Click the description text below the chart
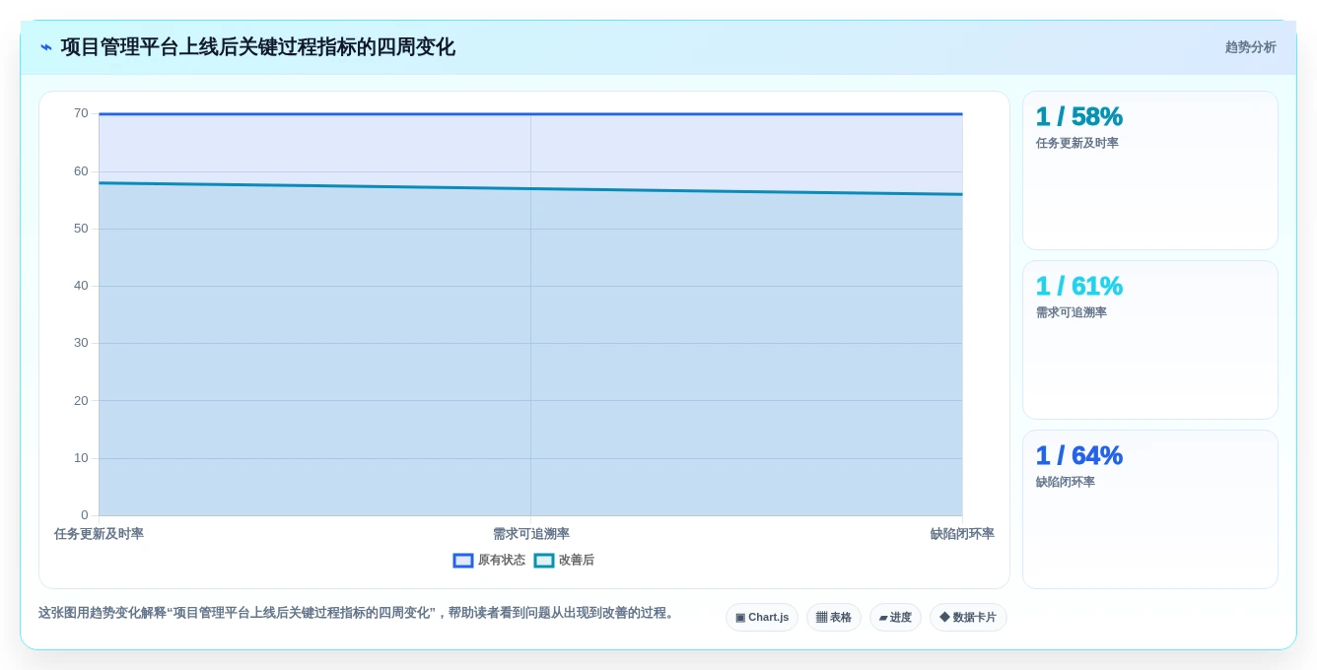 click(359, 613)
